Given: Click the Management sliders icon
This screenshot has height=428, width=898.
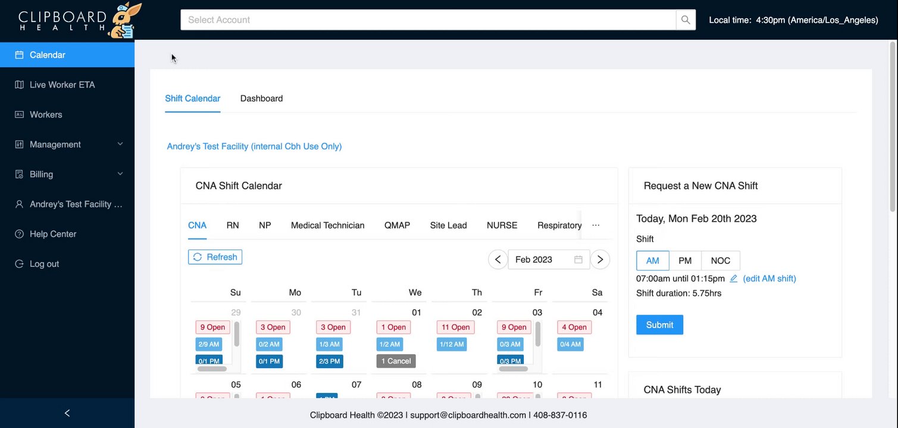Looking at the screenshot, I should [x=19, y=144].
